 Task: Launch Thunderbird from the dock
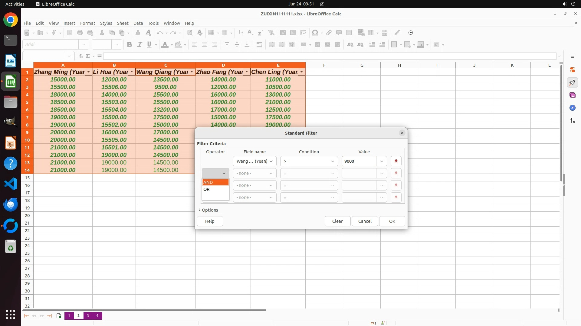[x=11, y=205]
